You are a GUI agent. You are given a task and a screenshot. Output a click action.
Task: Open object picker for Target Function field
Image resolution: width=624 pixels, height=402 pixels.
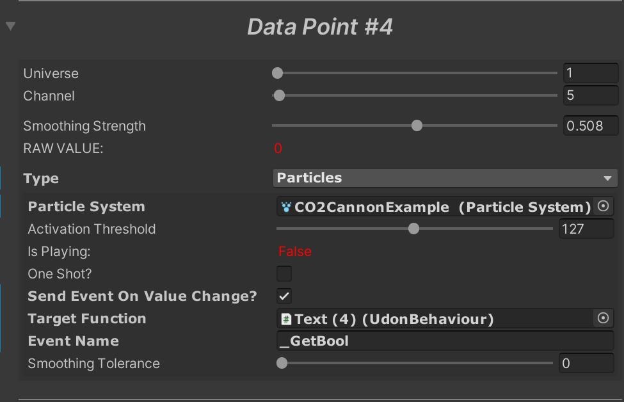click(602, 318)
